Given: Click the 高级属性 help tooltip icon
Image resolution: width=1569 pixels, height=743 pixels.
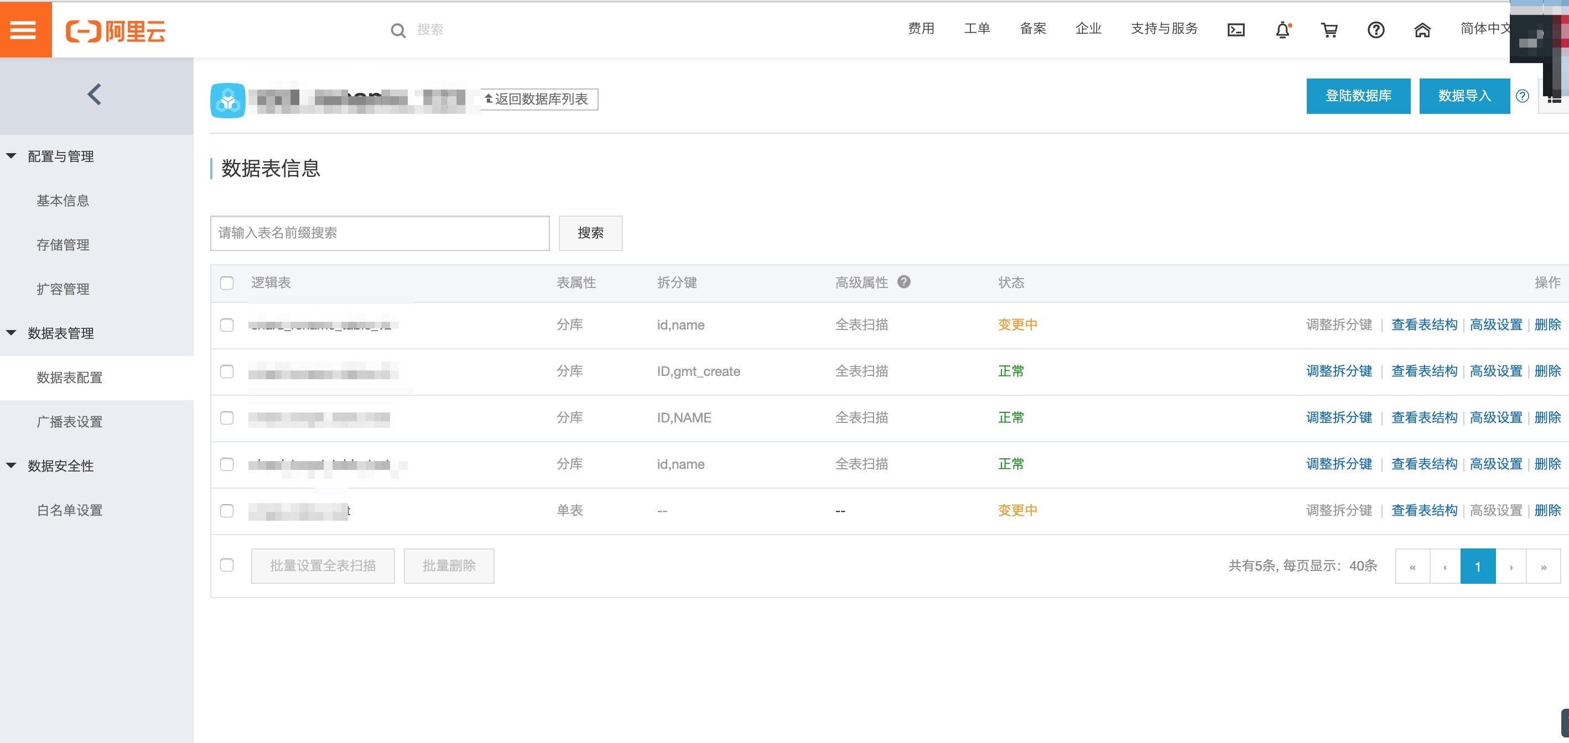Looking at the screenshot, I should click(x=904, y=282).
